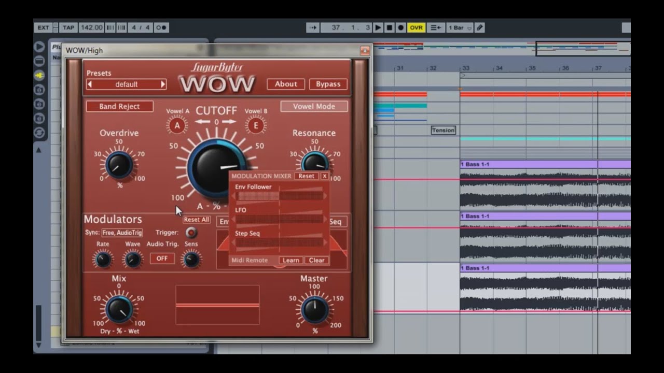Open the Sync Free, AudioTrig dropdown
This screenshot has height=373, width=664.
pyautogui.click(x=122, y=233)
